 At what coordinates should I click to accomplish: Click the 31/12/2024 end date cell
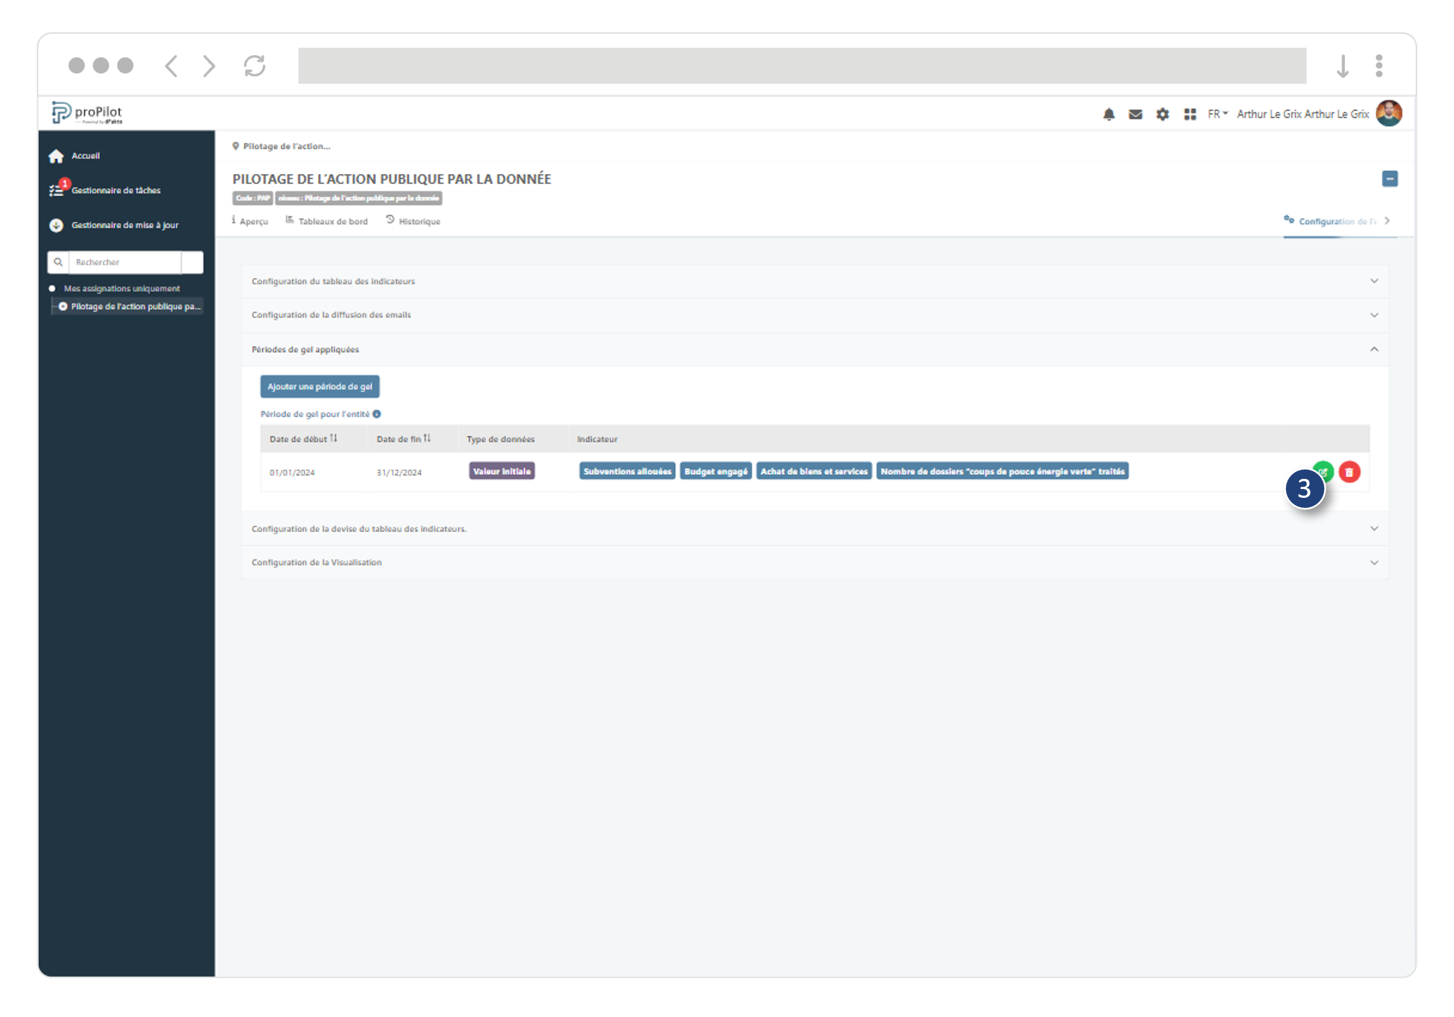[399, 472]
